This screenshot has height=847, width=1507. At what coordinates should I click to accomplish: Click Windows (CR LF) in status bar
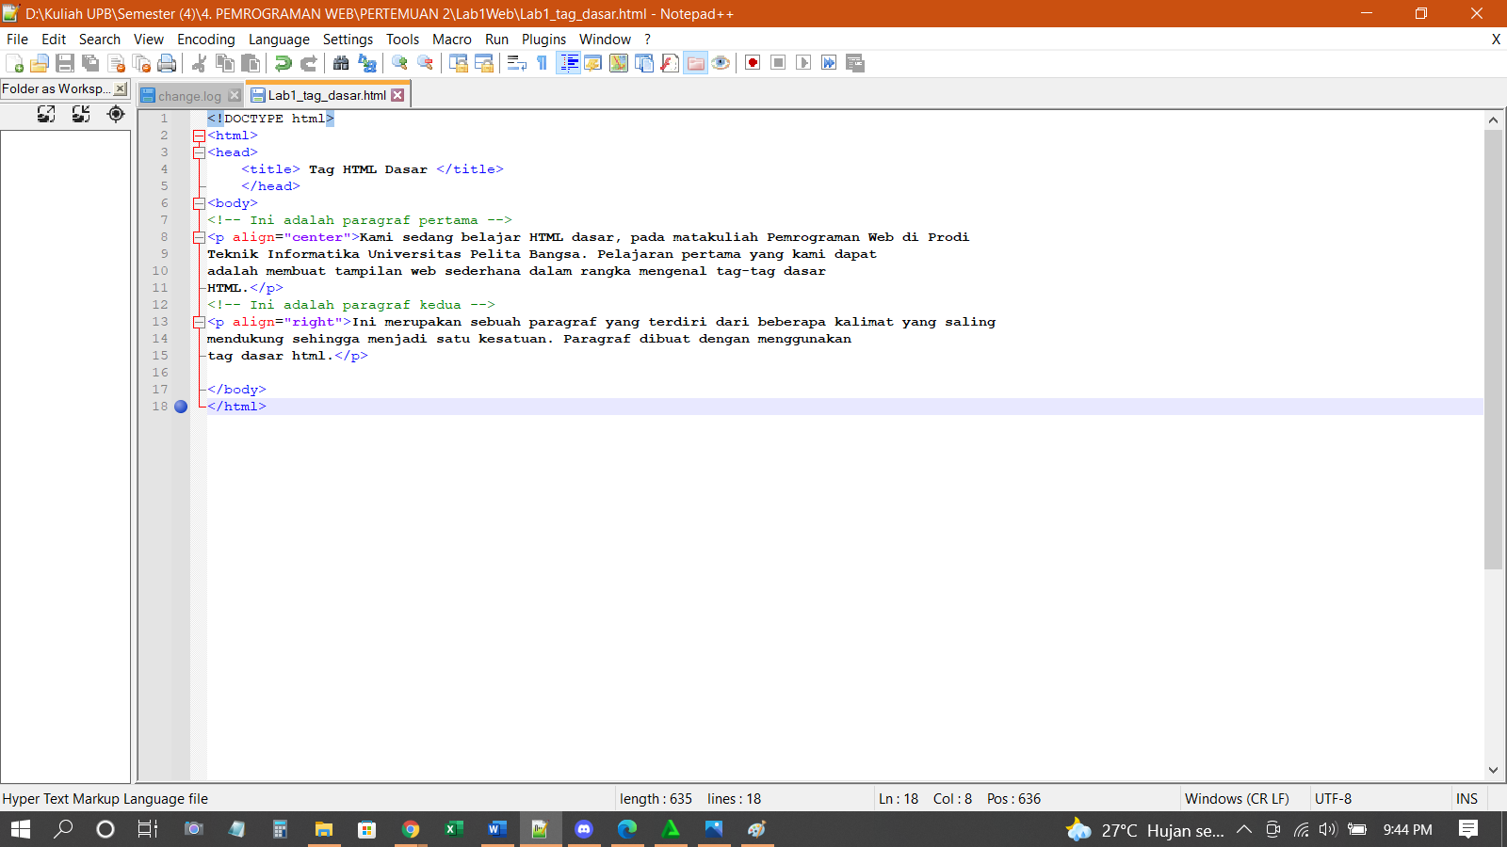point(1237,799)
